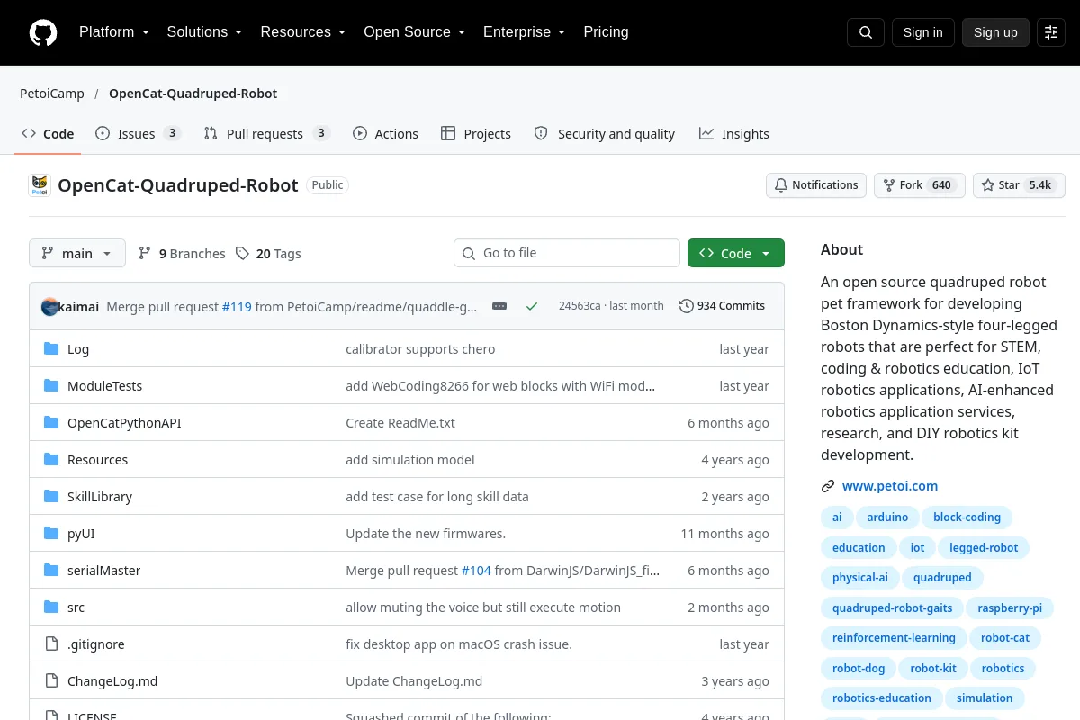Switch to the Issues tab
The image size is (1080, 720).
[x=139, y=133]
